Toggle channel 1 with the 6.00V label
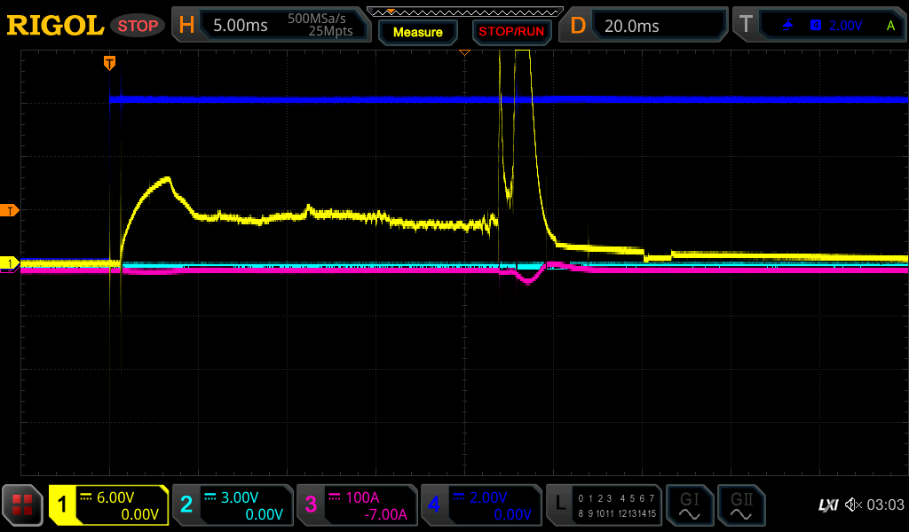The width and height of the screenshot is (909, 532). 109,505
